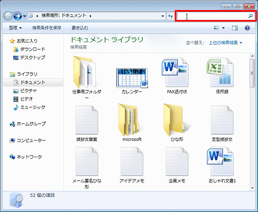Select ライブラリ in navigation pane
Screen dimensions: 258x212
coord(24,74)
